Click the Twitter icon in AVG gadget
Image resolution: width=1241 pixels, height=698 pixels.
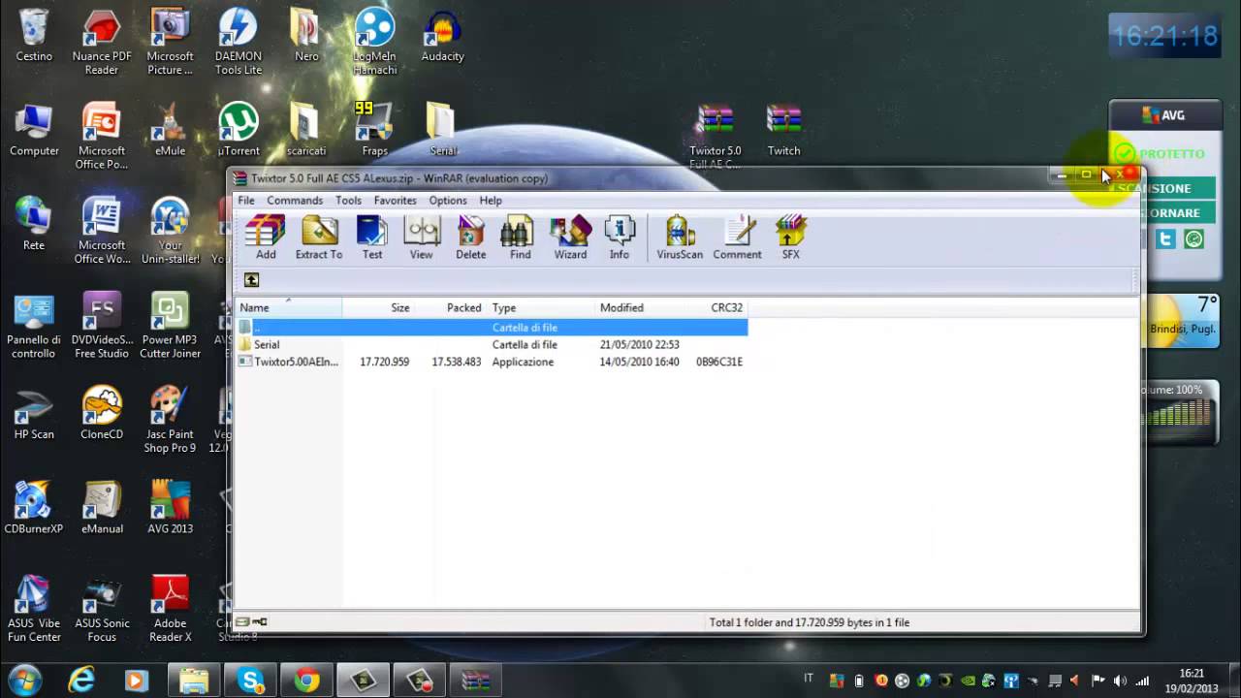(x=1165, y=238)
